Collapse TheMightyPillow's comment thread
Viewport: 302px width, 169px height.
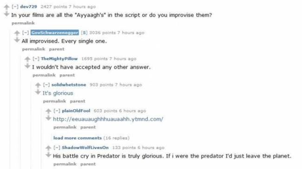[36, 59]
